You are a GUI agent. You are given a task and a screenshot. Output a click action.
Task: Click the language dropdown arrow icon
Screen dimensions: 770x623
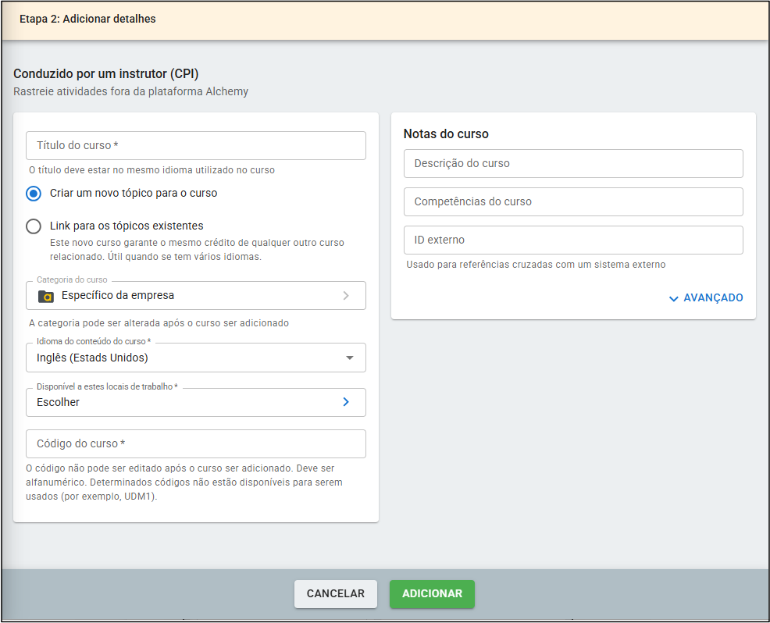tap(349, 358)
